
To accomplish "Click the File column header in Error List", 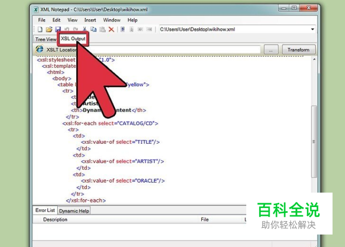I will point(204,220).
